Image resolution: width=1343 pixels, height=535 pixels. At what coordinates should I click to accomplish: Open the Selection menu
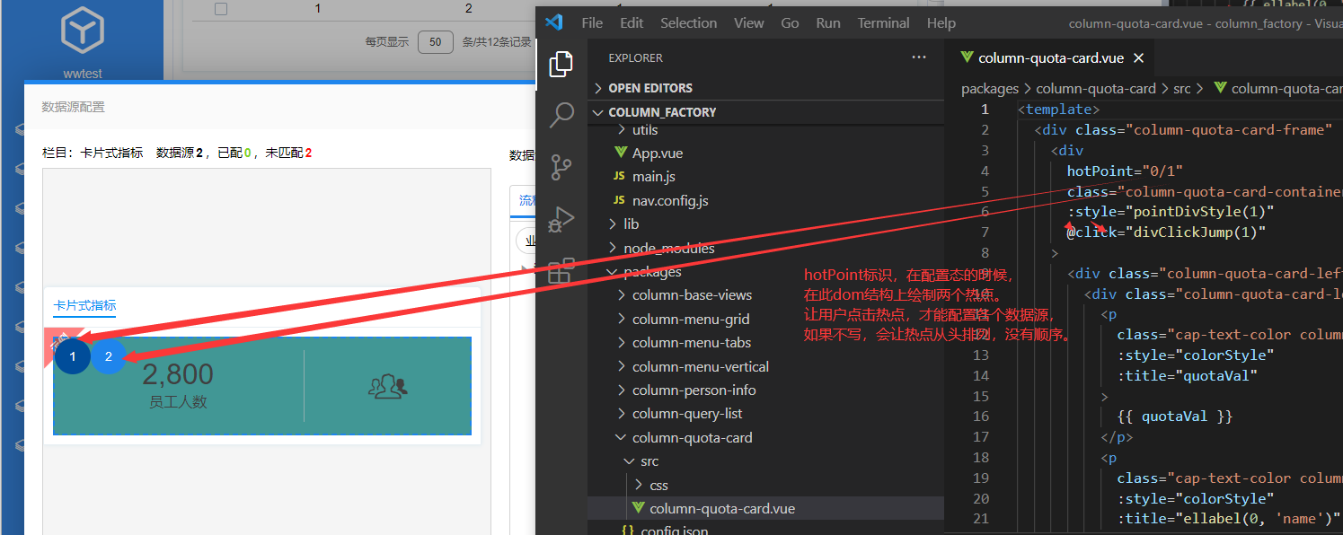pos(688,23)
